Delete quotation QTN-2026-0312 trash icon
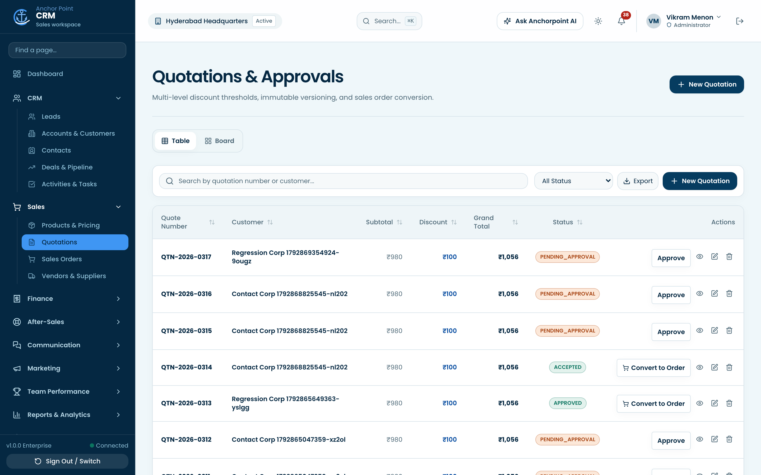This screenshot has height=475, width=761. pos(729,439)
